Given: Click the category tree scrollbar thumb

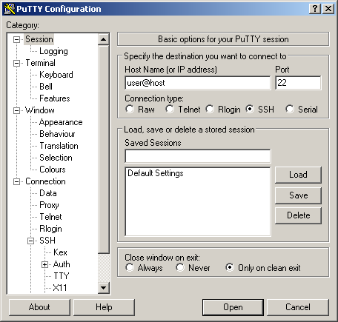Looking at the screenshot, I should [x=104, y=150].
